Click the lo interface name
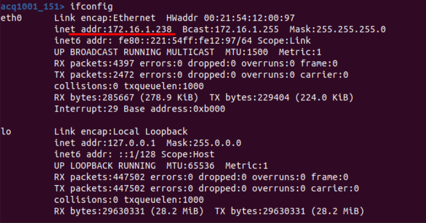 point(5,132)
